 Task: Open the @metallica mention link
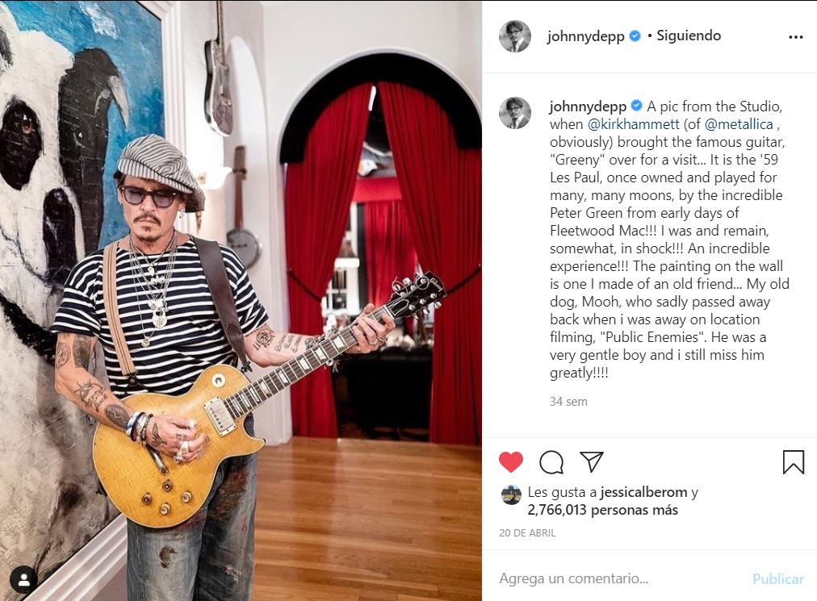pyautogui.click(x=739, y=124)
